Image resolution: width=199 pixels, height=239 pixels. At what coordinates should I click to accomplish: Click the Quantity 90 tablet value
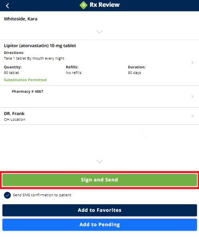point(12,73)
